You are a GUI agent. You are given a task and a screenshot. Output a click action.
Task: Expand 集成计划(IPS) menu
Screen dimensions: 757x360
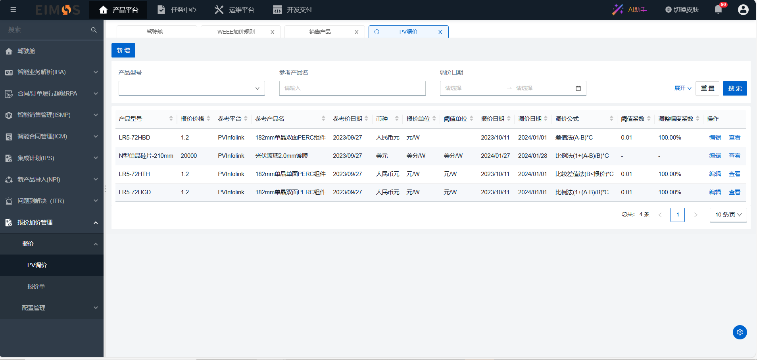click(x=52, y=158)
